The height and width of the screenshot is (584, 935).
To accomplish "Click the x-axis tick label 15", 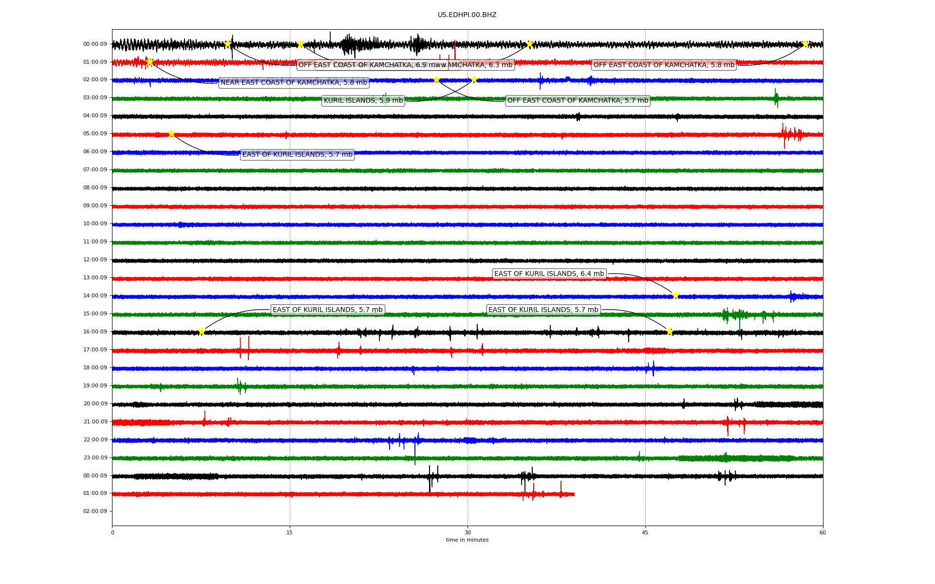I will coord(290,533).
